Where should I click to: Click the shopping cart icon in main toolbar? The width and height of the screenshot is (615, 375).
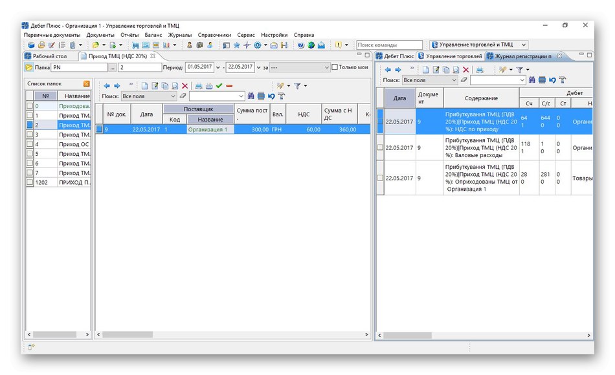click(x=135, y=45)
